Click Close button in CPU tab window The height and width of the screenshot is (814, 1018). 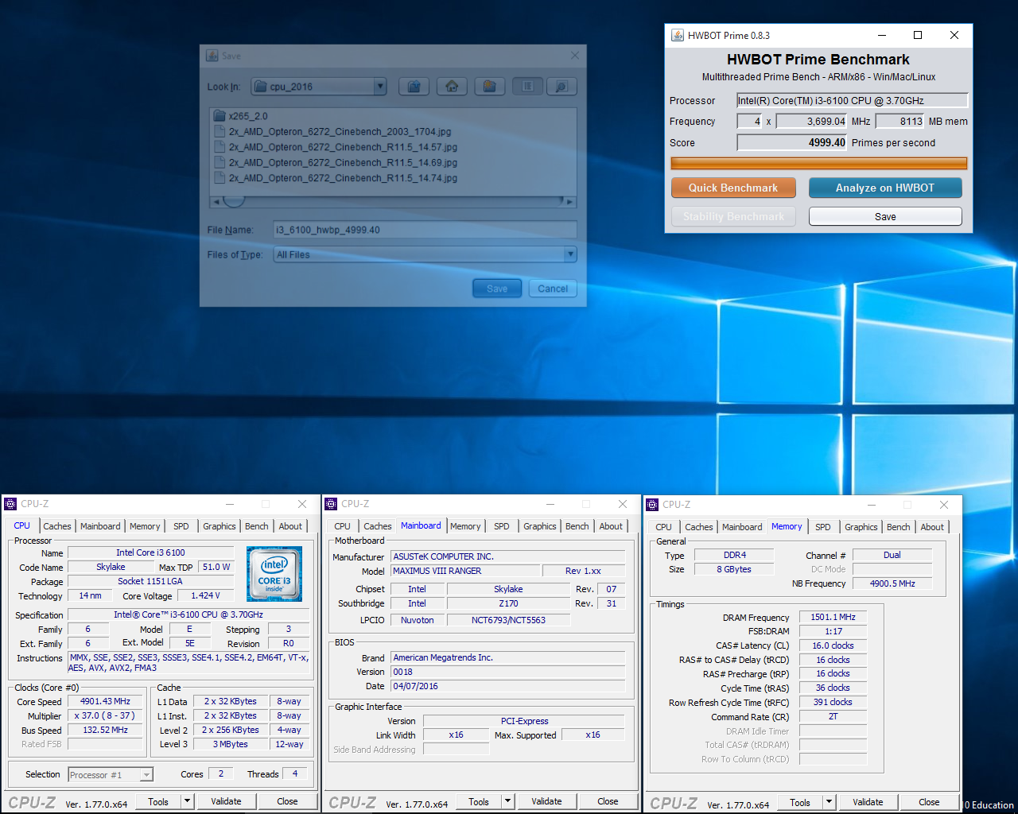pos(287,801)
